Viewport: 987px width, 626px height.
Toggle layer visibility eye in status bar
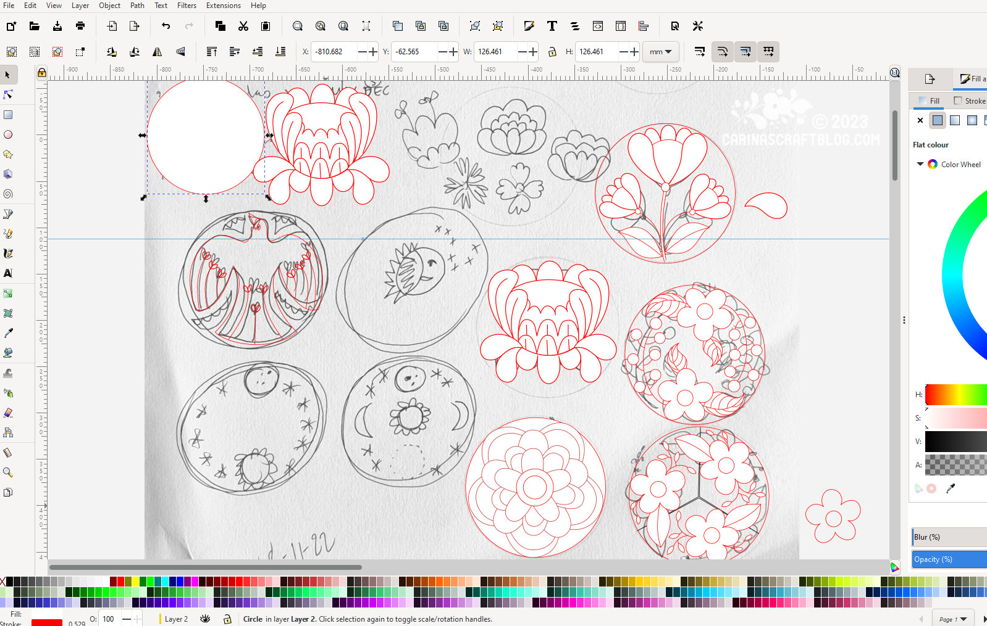tap(206, 619)
